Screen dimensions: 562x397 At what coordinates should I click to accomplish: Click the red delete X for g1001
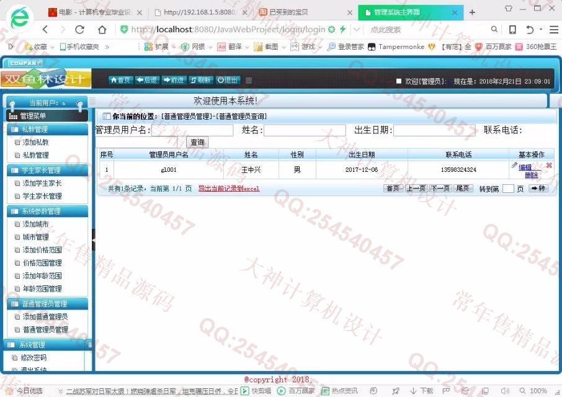[549, 165]
